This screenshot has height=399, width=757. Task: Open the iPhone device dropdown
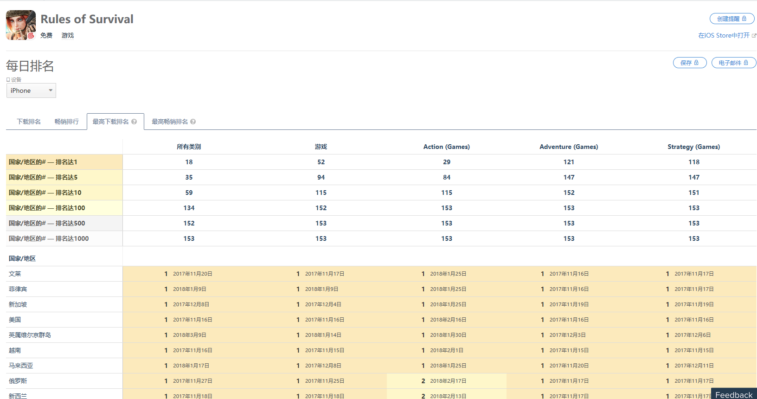pos(31,90)
